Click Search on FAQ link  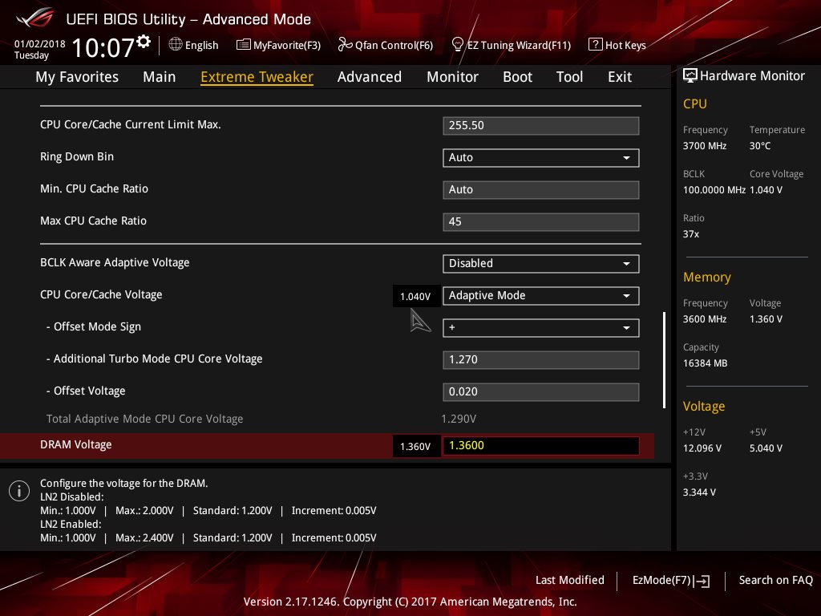pos(775,580)
